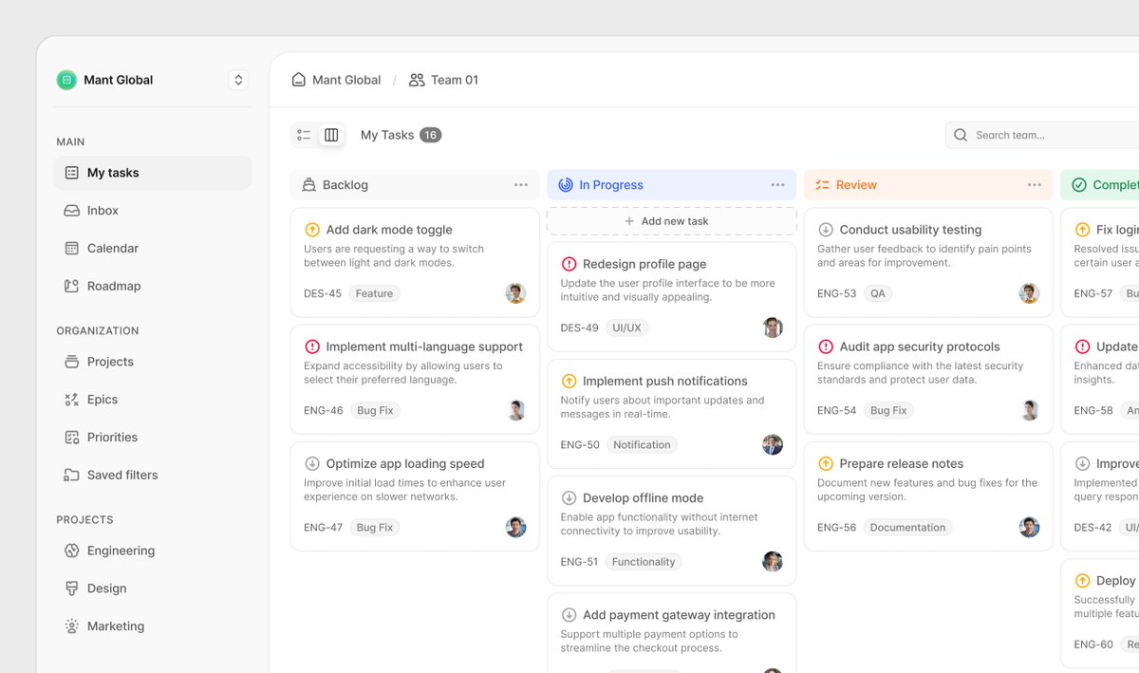Click the Completed column checkmark icon
The height and width of the screenshot is (673, 1139).
1079,185
